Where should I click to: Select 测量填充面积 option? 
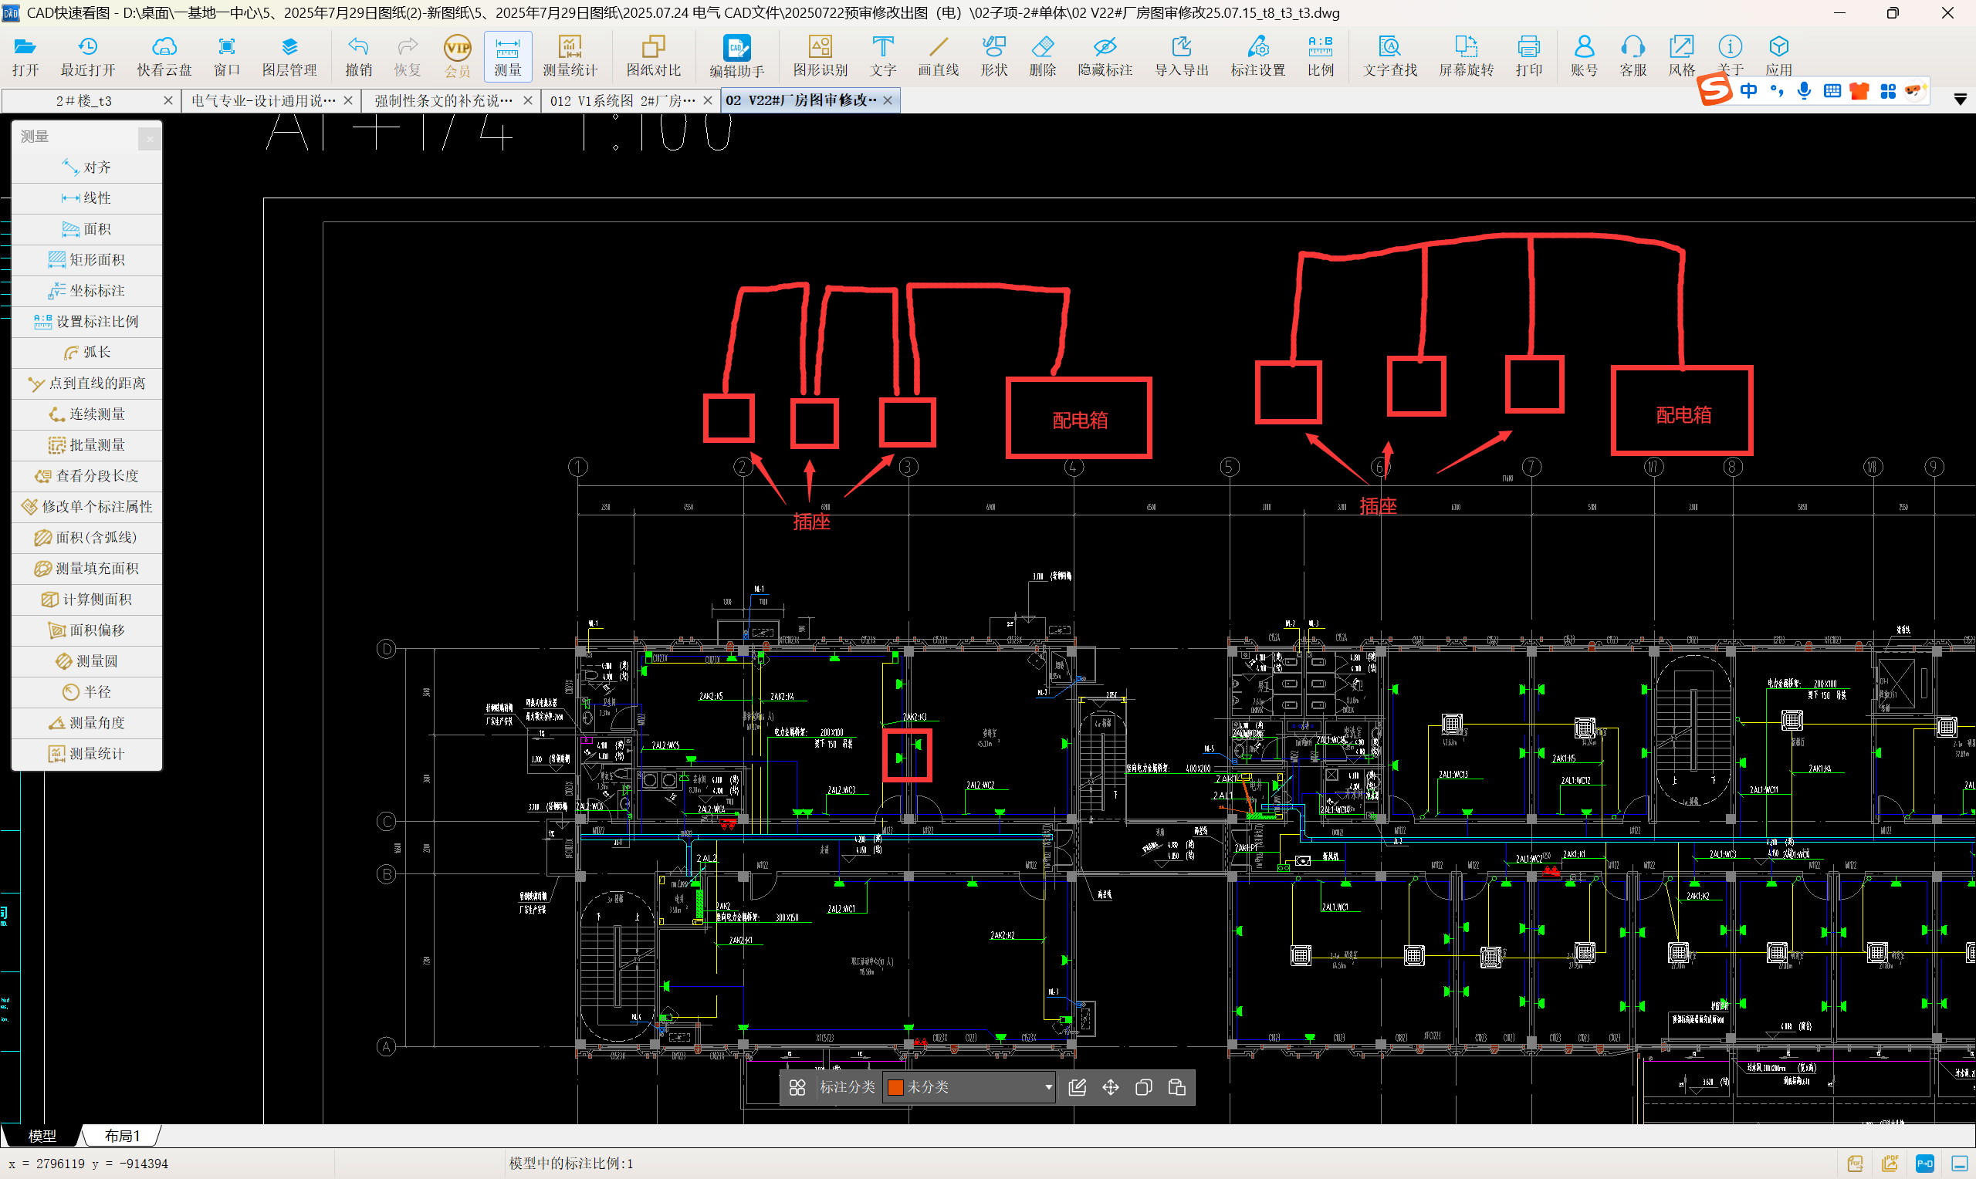click(86, 569)
